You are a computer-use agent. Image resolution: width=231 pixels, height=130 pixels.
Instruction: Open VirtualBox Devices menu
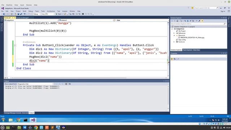(29, 5)
